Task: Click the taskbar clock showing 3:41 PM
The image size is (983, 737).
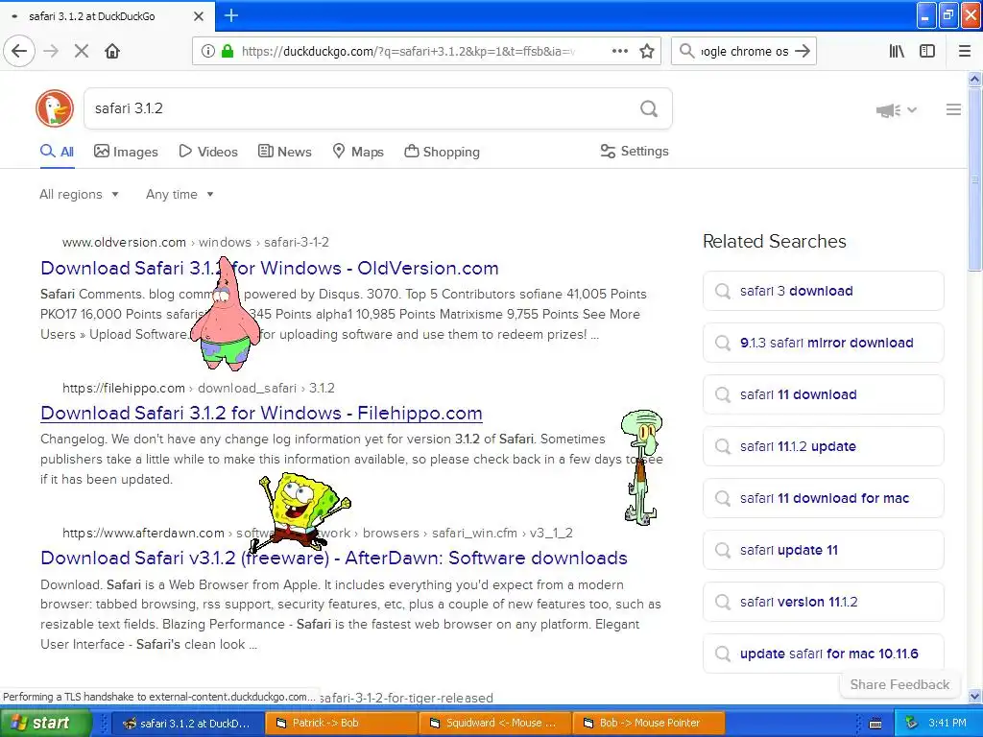Action: 947,724
